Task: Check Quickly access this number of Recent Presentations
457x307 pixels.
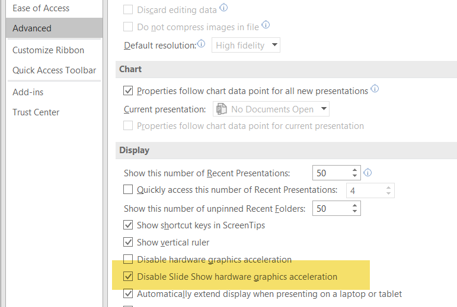Action: click(128, 190)
